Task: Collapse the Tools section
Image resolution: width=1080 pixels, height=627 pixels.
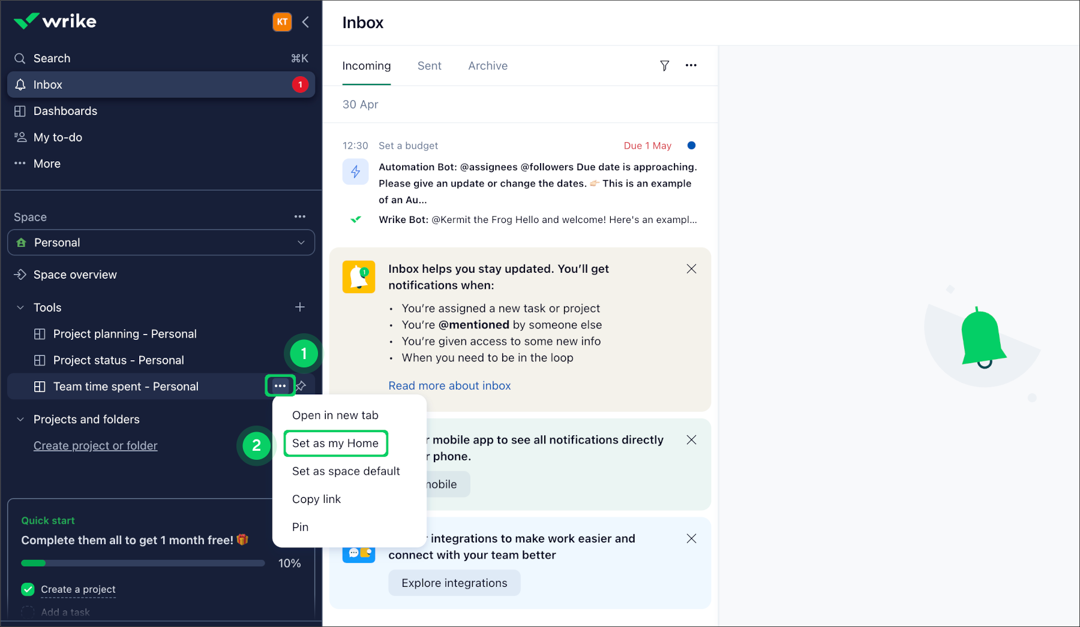Action: pyautogui.click(x=19, y=307)
